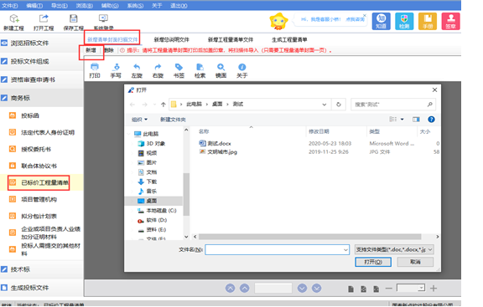The width and height of the screenshot is (483, 307).
Task: Expand the address bar path dropdown
Action: tap(325, 105)
